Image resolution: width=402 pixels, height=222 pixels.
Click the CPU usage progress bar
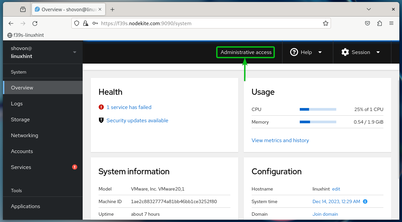pos(318,109)
